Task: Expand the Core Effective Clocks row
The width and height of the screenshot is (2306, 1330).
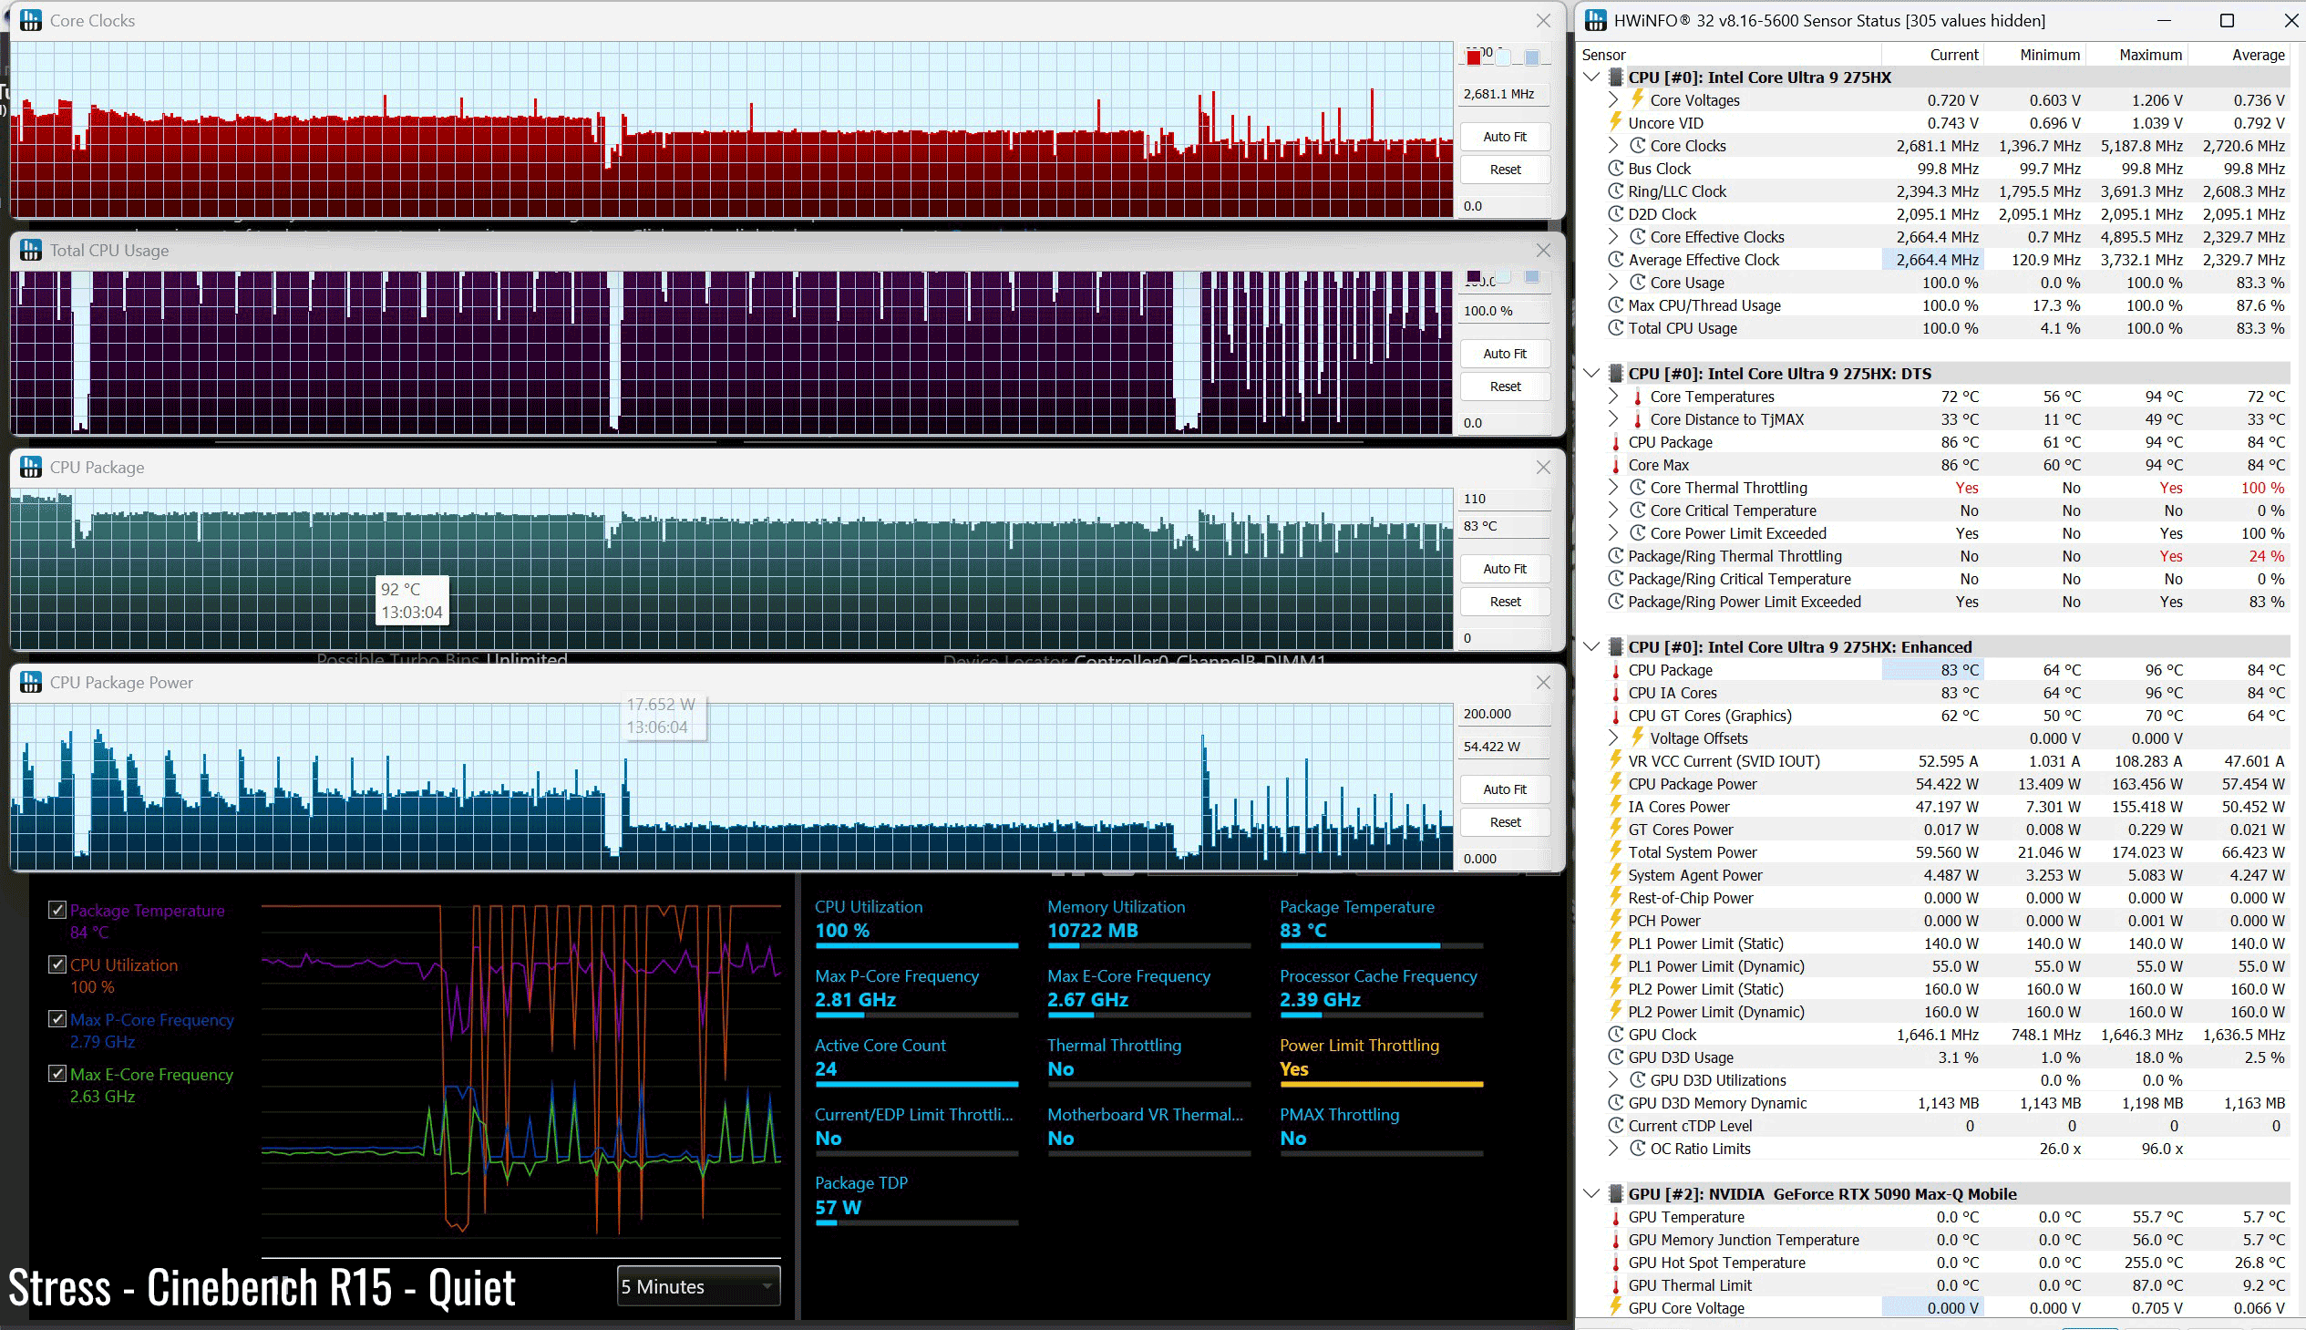Action: click(1612, 238)
